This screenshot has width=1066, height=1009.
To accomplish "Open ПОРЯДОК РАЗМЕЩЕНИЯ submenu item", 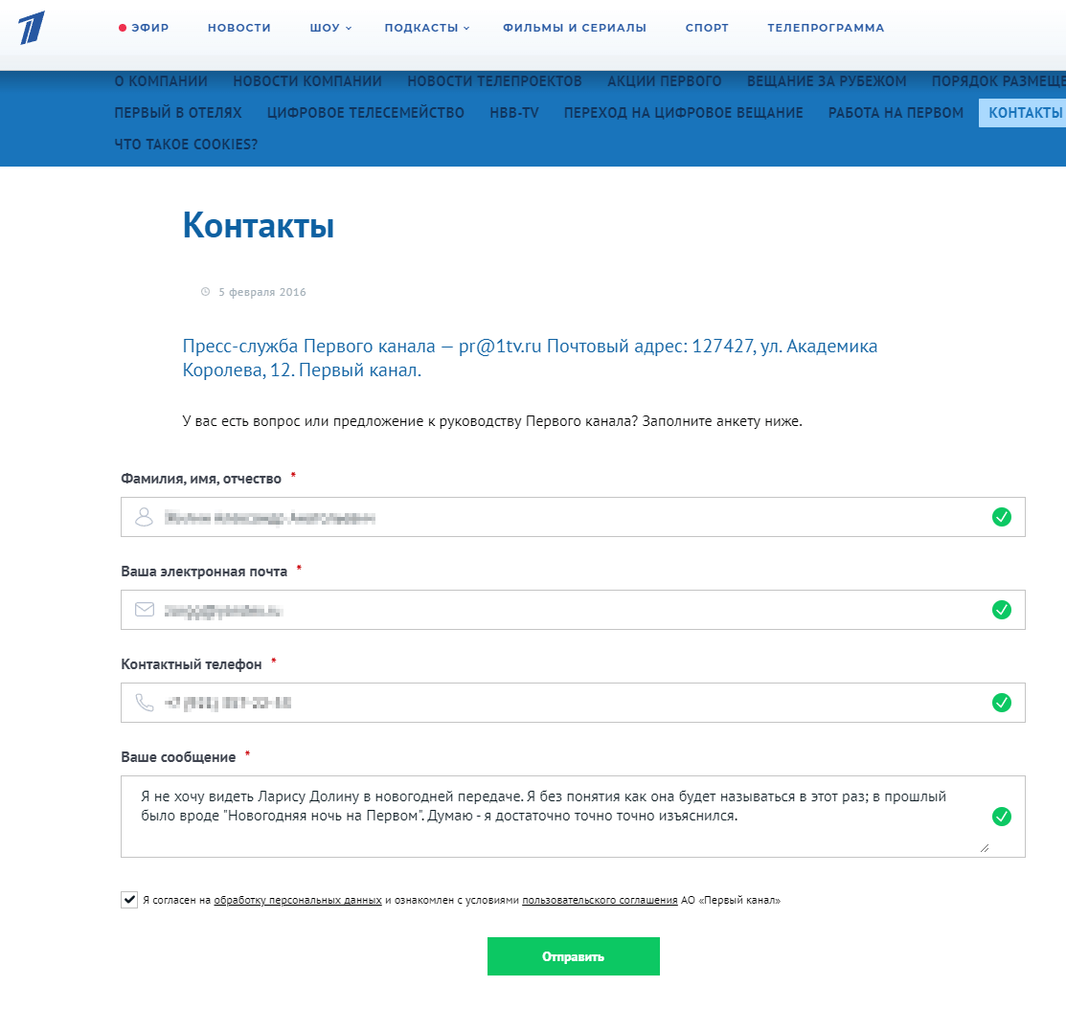I will point(998,80).
